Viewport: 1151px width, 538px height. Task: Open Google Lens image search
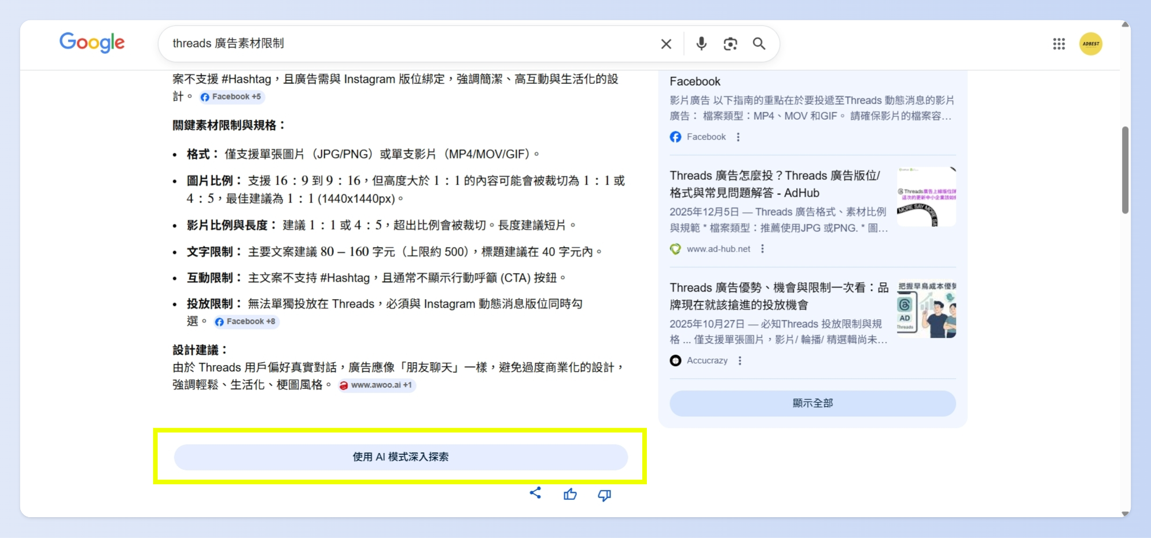730,43
